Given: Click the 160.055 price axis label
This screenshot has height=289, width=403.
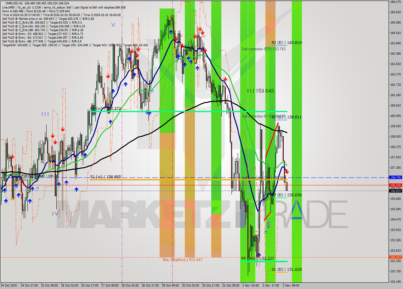Looking at the screenshot, I should click(x=395, y=116).
